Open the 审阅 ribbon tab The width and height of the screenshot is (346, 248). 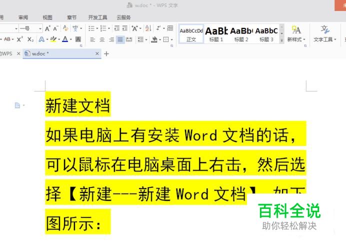[x=23, y=17]
